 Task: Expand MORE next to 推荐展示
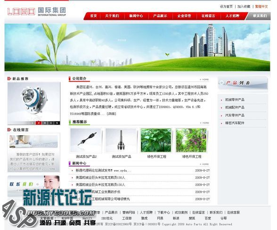point(204,123)
